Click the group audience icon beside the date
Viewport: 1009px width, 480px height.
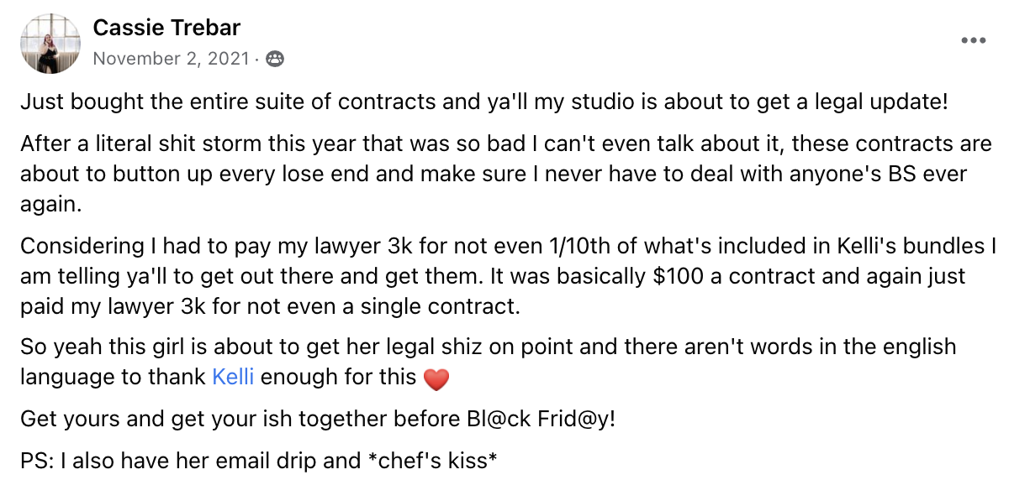pos(275,59)
